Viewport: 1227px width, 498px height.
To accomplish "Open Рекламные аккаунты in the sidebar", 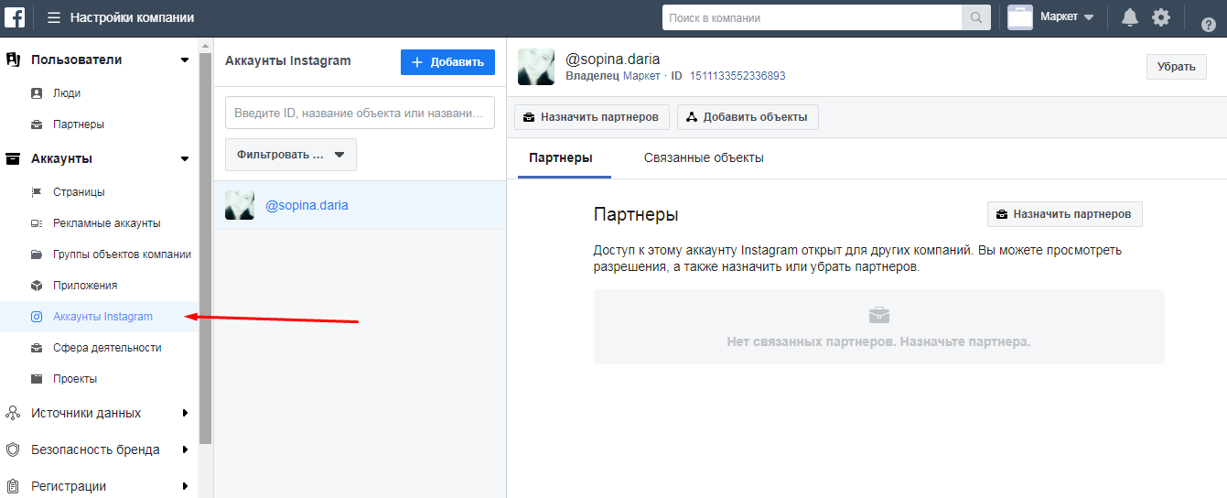I will coord(106,223).
